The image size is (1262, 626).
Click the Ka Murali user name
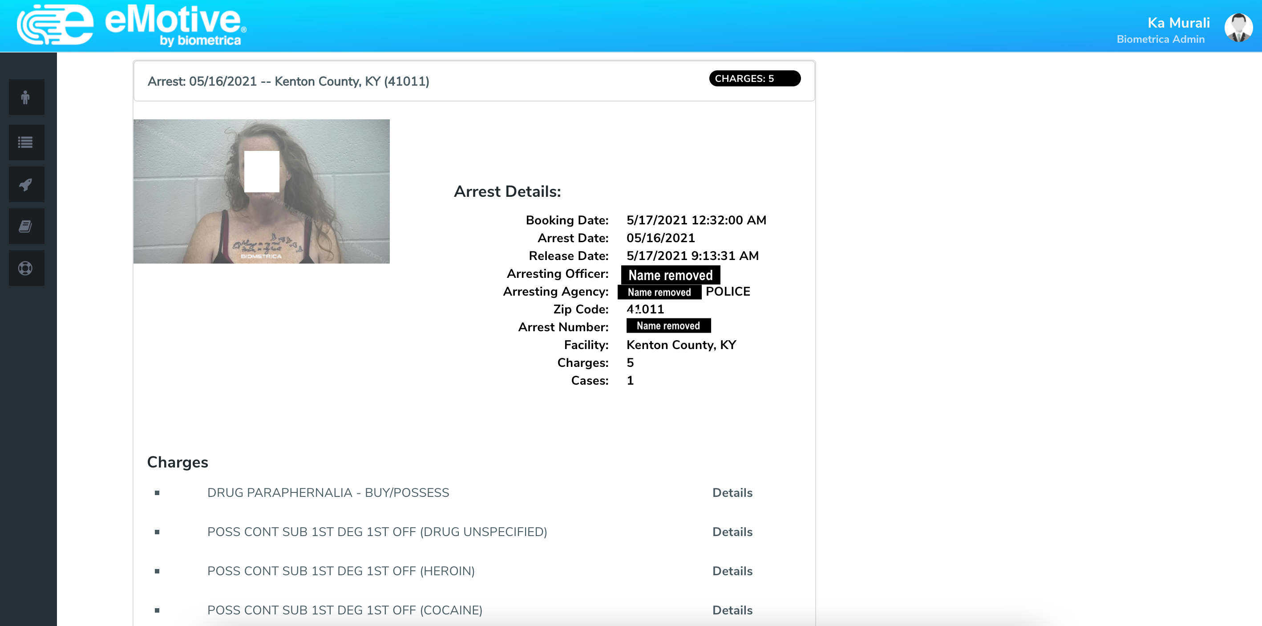tap(1178, 23)
